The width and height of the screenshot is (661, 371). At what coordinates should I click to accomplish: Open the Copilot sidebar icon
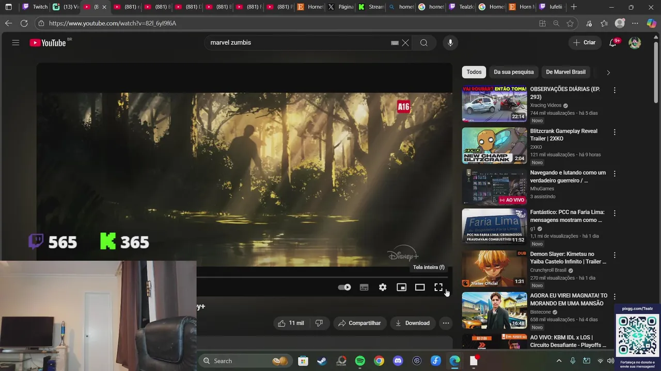pos(652,23)
